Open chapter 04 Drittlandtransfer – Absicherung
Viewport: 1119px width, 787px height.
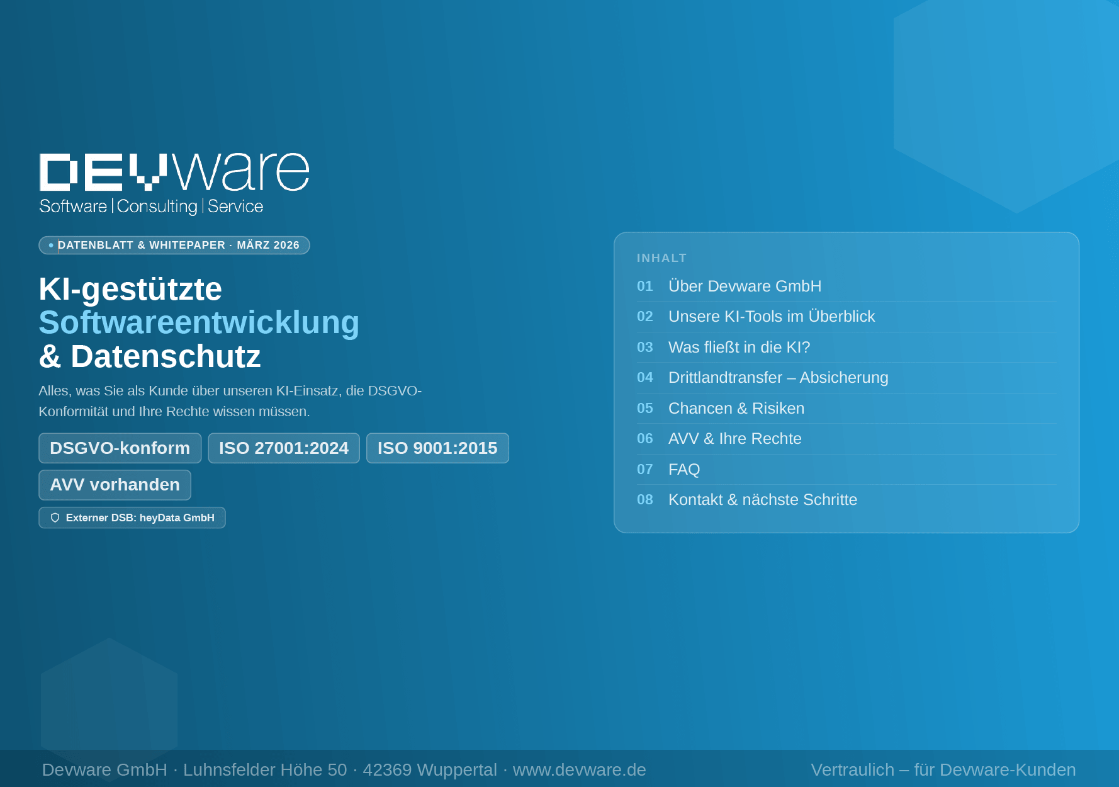click(779, 377)
